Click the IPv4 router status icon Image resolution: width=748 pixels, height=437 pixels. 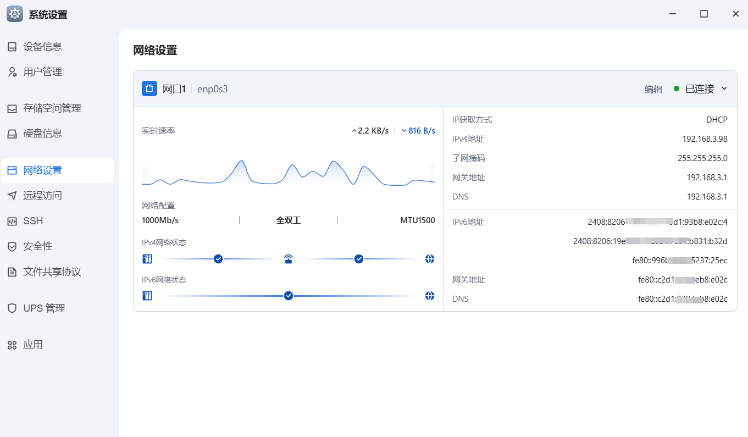click(289, 259)
